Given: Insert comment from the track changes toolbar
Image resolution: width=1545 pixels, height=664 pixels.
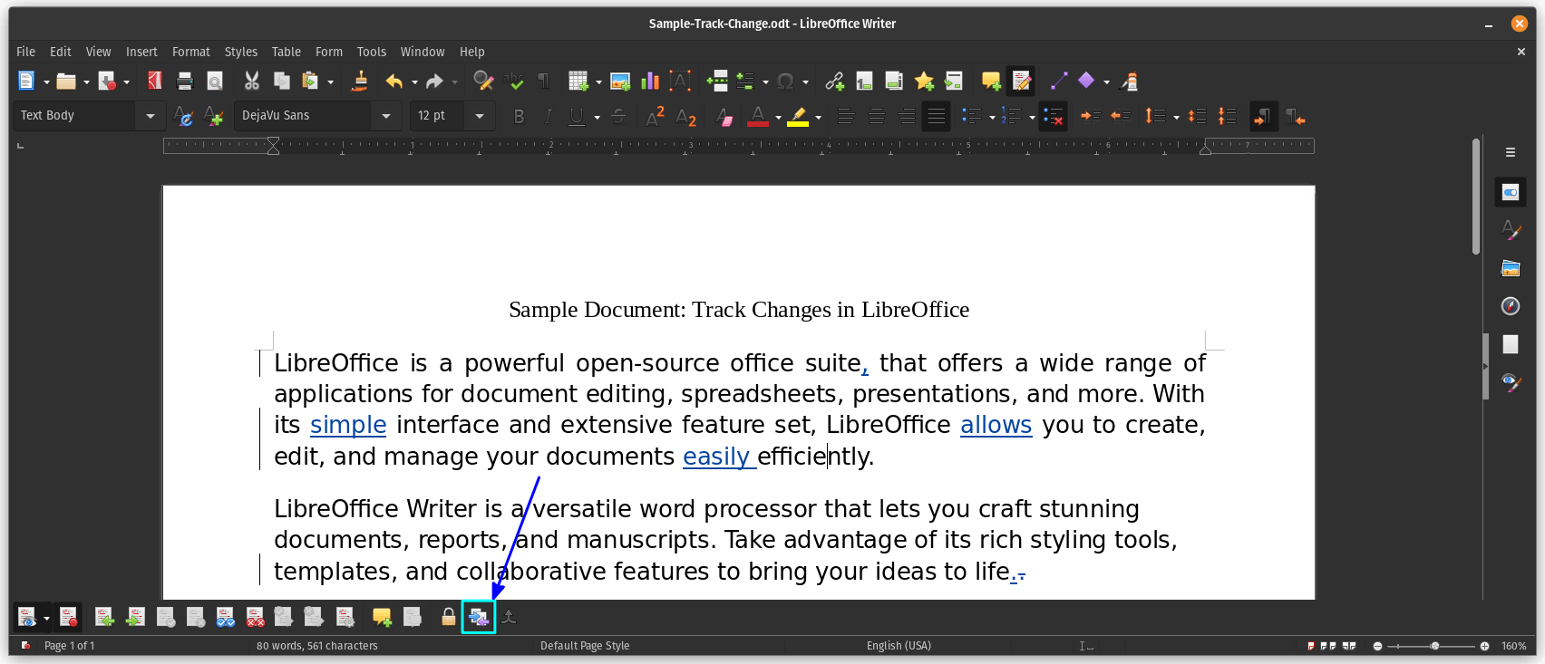Looking at the screenshot, I should (x=382, y=617).
